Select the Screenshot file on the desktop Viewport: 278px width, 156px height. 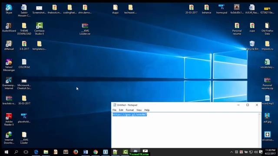(39, 9)
